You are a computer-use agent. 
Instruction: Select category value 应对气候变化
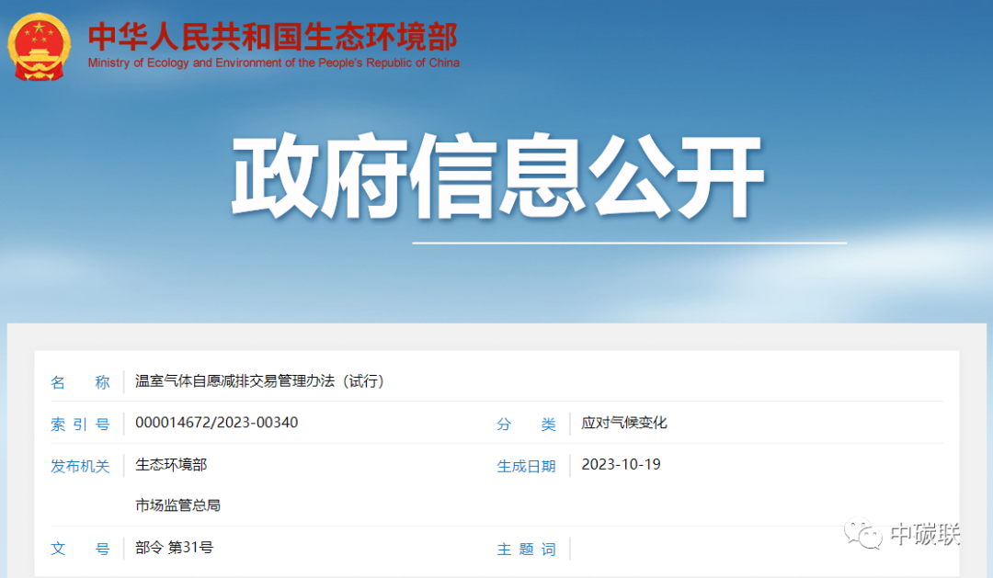coord(624,423)
